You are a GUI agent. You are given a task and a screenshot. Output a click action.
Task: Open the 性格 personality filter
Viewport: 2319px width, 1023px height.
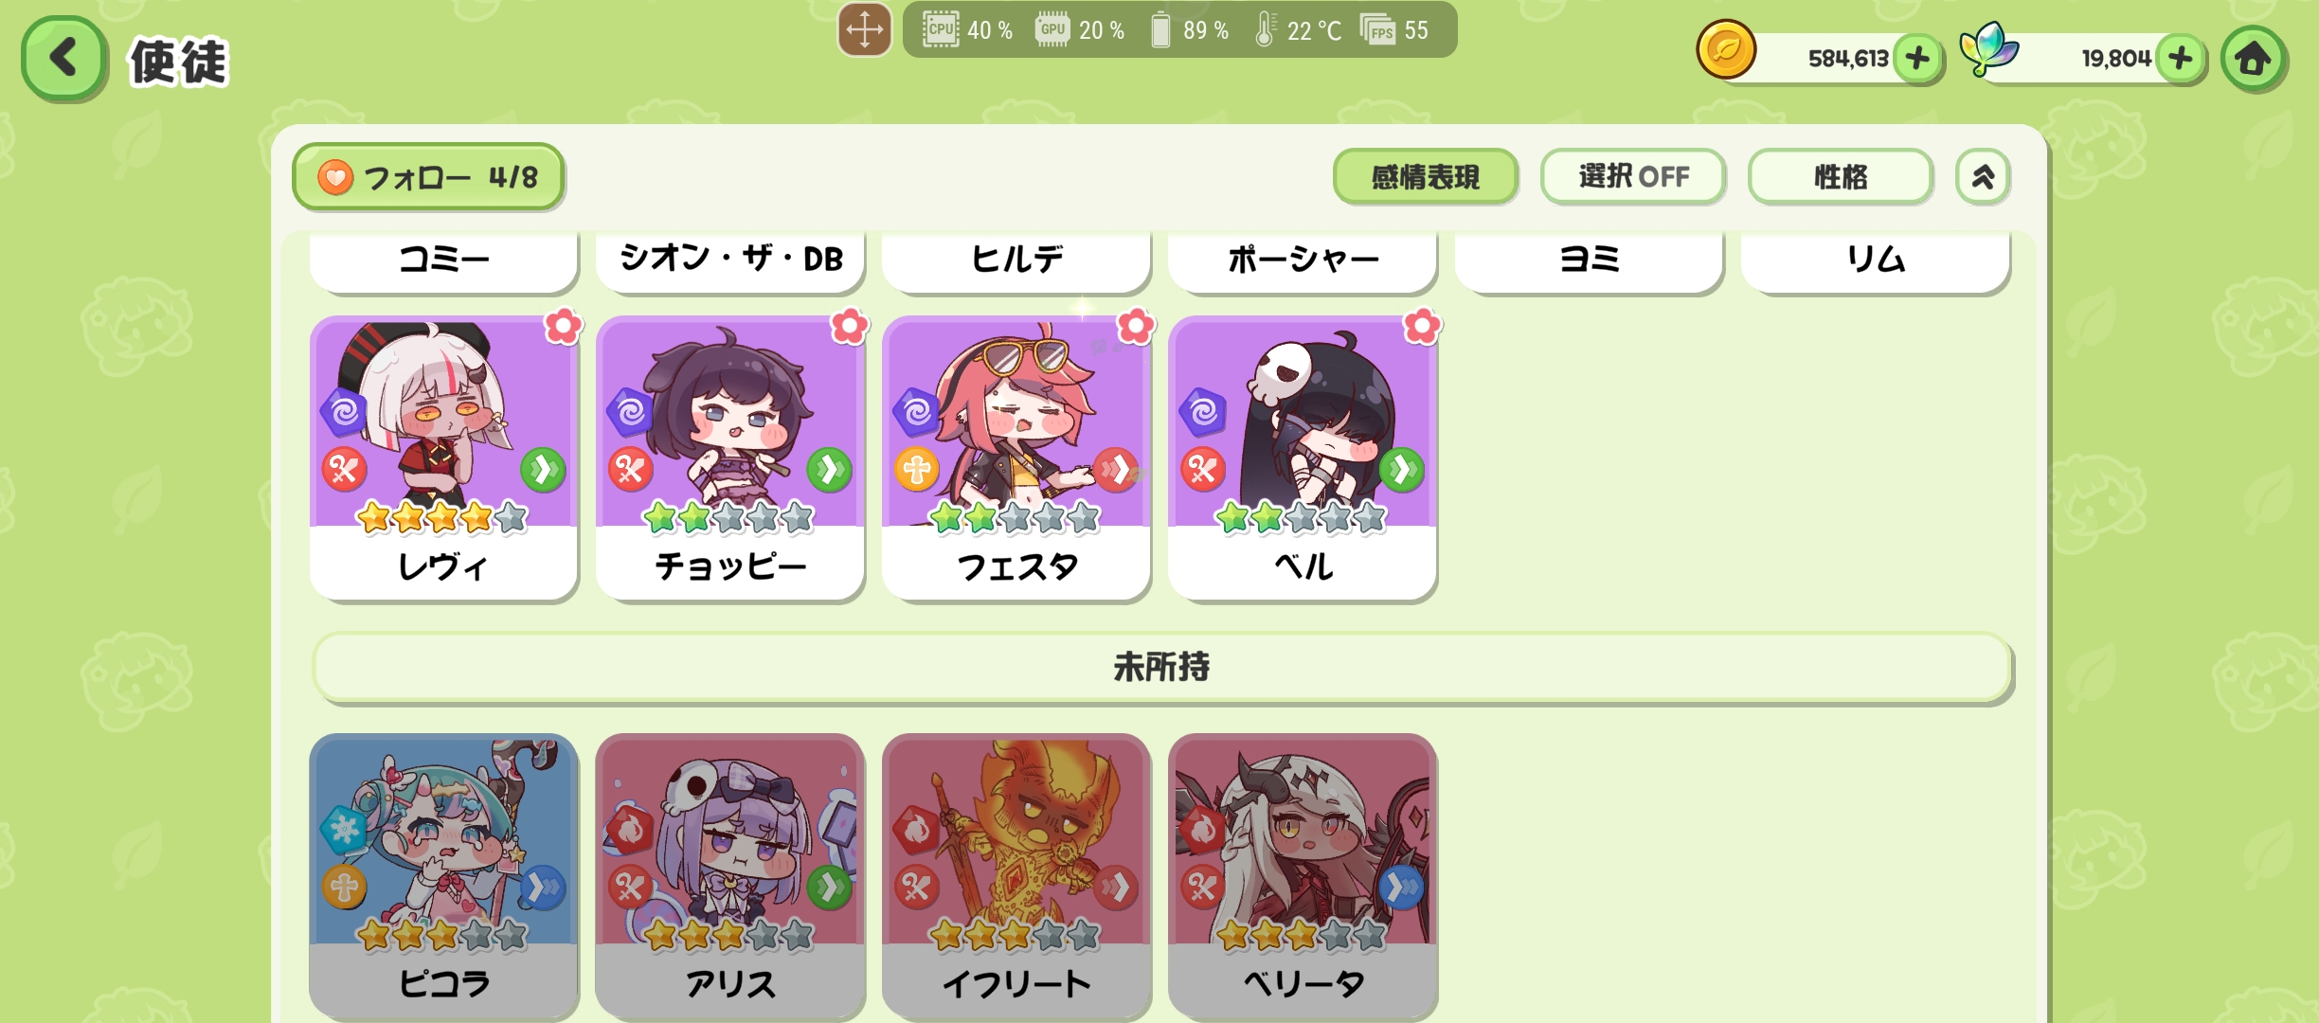click(1840, 176)
